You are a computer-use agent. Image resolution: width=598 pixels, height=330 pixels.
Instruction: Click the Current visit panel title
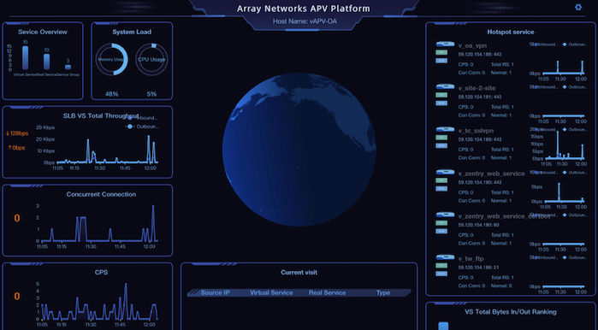[x=299, y=273]
